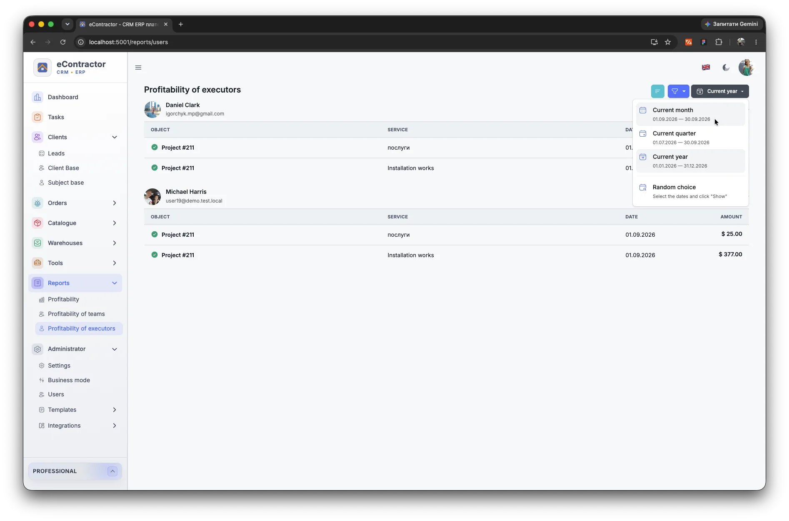Image resolution: width=789 pixels, height=521 pixels.
Task: Click the Warehouses icon
Action: [37, 243]
